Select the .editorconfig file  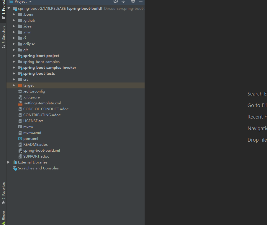coord(34,91)
